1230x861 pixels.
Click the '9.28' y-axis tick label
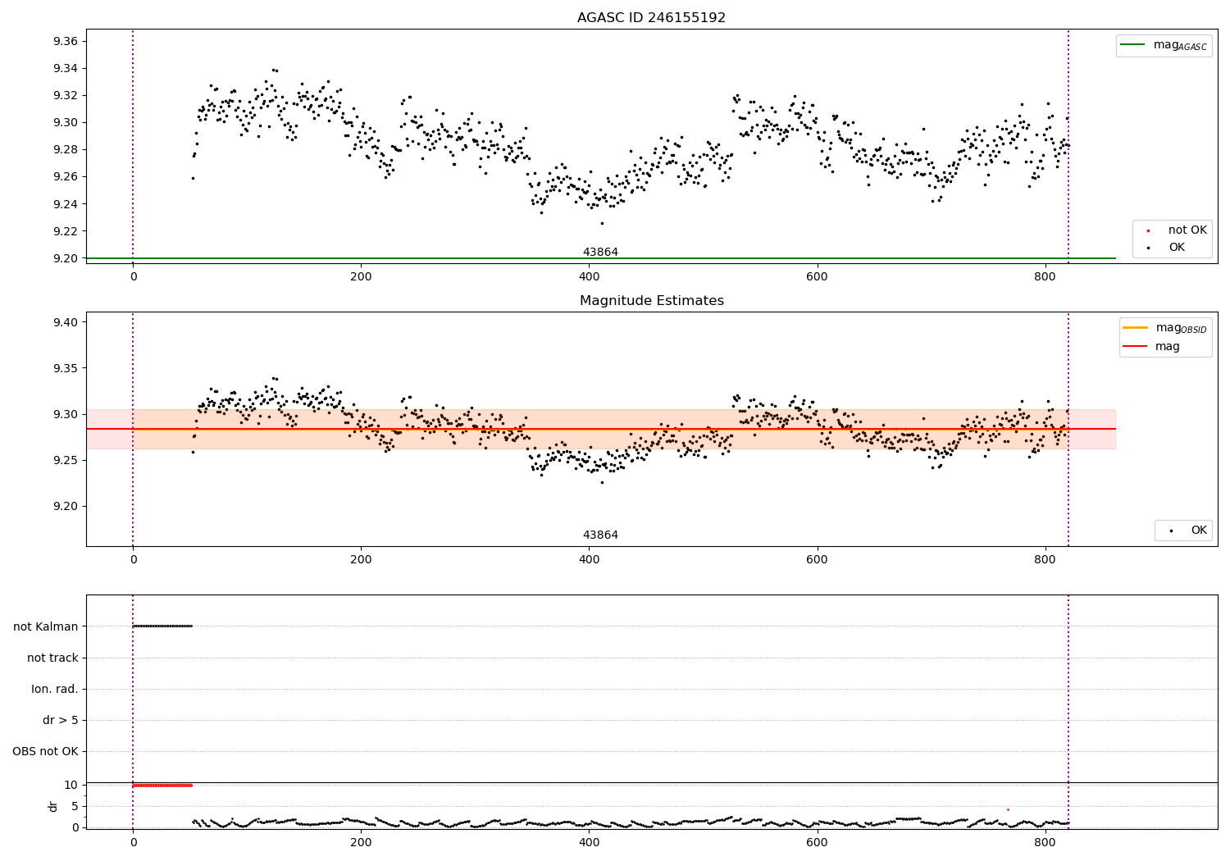tap(65, 149)
